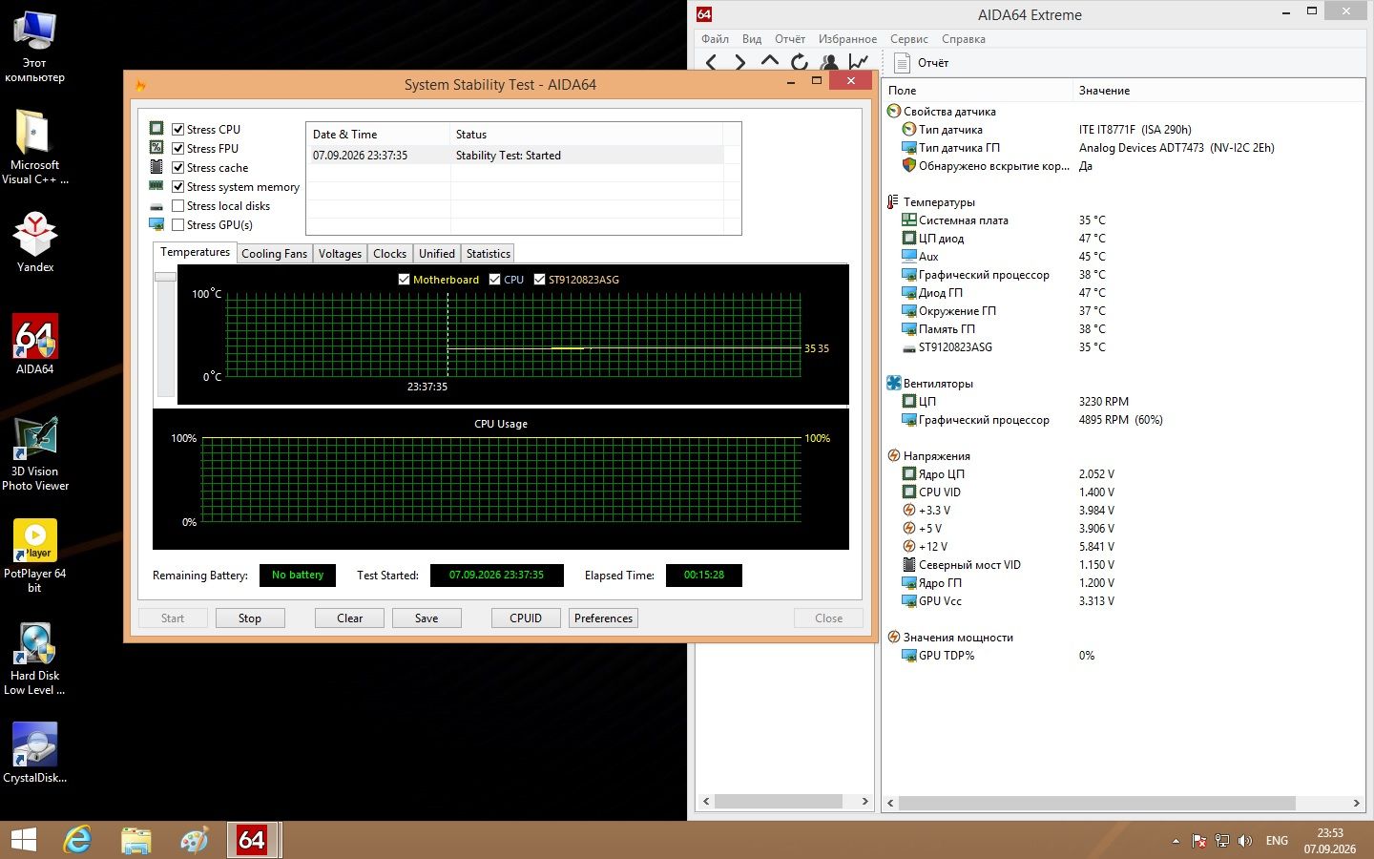The width and height of the screenshot is (1374, 859).
Task: Open Preferences in stability test
Action: (603, 618)
